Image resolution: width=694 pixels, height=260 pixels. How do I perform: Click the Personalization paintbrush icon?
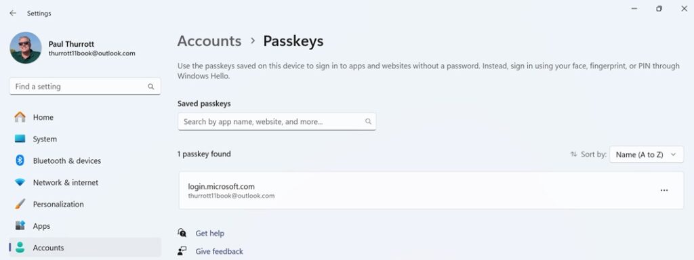point(20,204)
